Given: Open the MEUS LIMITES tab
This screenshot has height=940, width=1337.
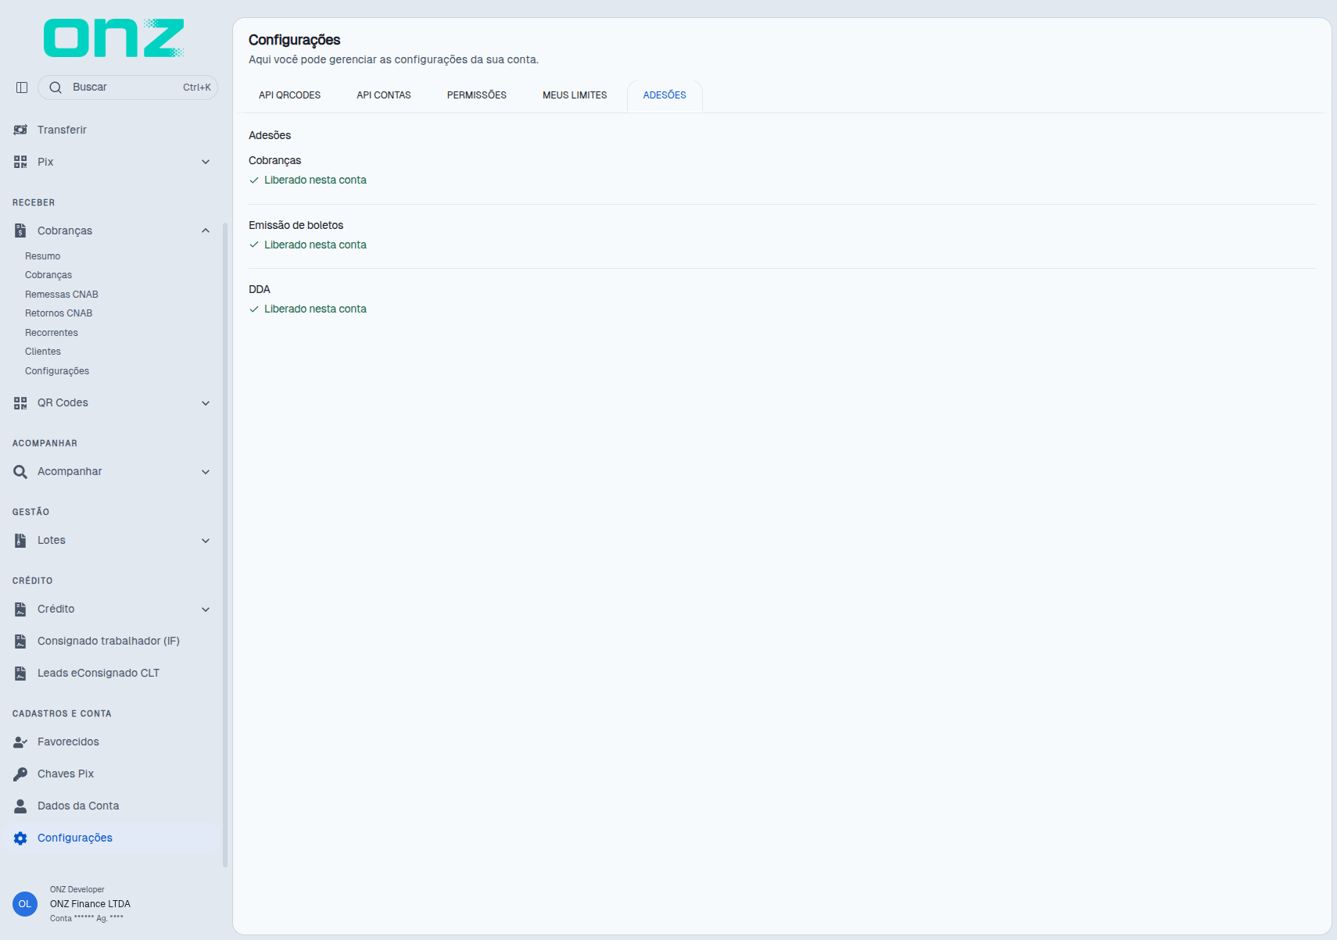Looking at the screenshot, I should click(x=575, y=95).
